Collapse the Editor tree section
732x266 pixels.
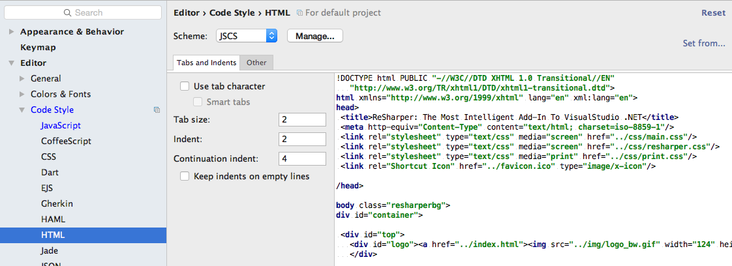11,63
